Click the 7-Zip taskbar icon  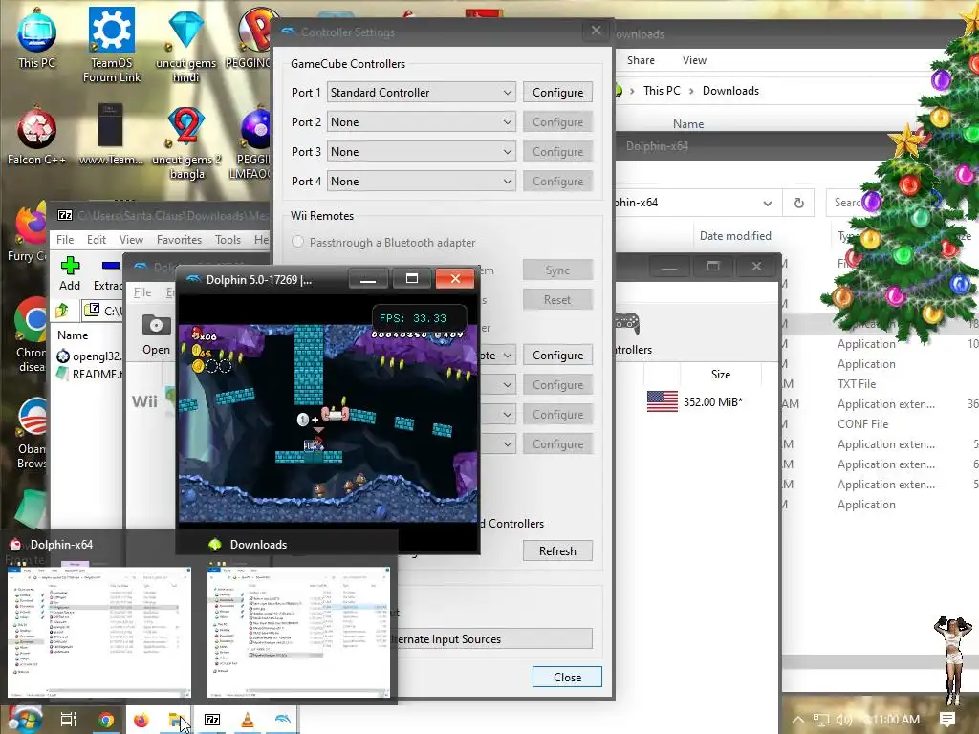[212, 720]
